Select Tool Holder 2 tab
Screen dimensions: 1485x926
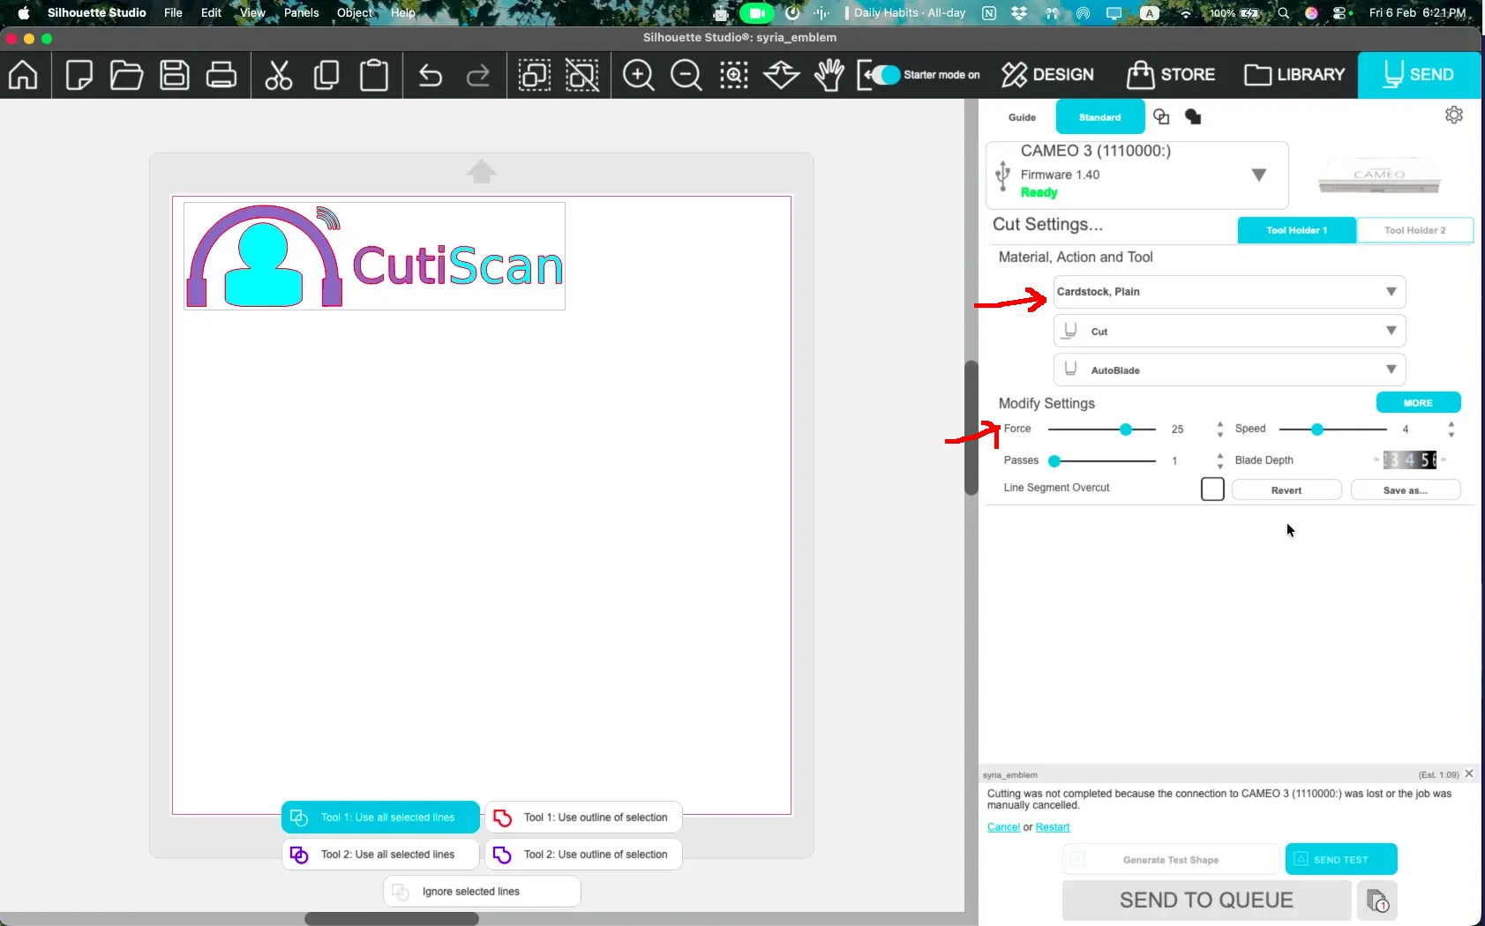point(1414,230)
